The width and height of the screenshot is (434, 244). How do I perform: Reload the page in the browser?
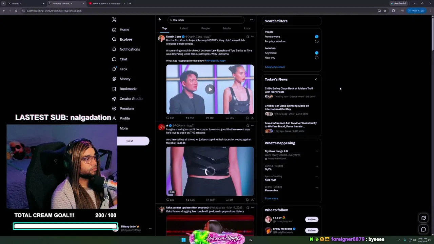tap(16, 11)
